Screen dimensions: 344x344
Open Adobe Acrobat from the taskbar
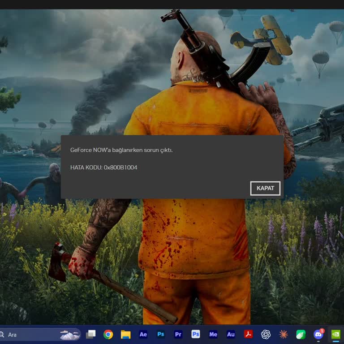[248, 334]
